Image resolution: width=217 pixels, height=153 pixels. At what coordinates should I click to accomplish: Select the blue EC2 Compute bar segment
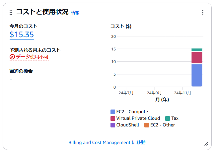(x=197, y=75)
